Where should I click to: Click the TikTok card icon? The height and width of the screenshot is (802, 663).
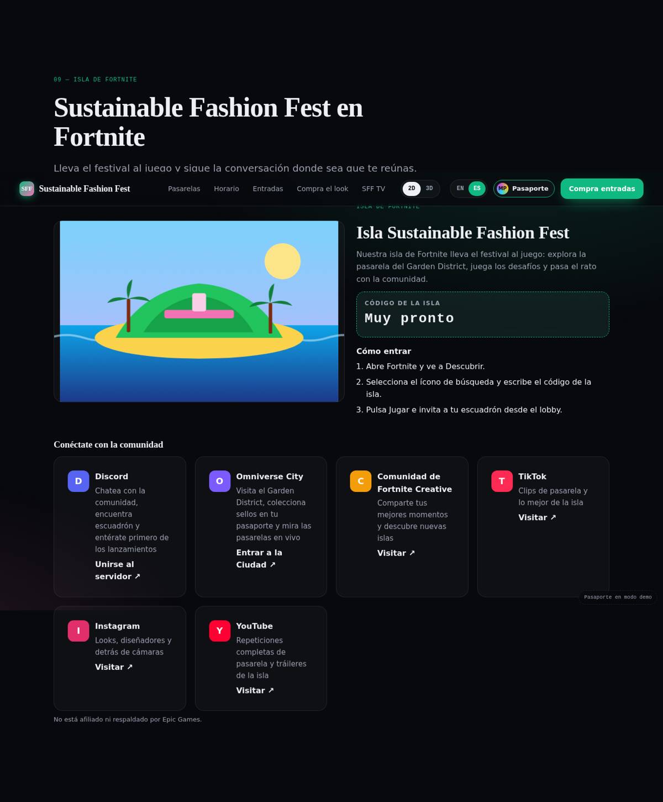(502, 481)
